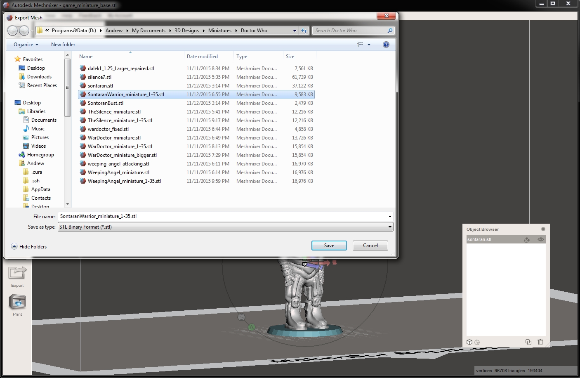Delete object with Object Browser trash icon

[540, 342]
